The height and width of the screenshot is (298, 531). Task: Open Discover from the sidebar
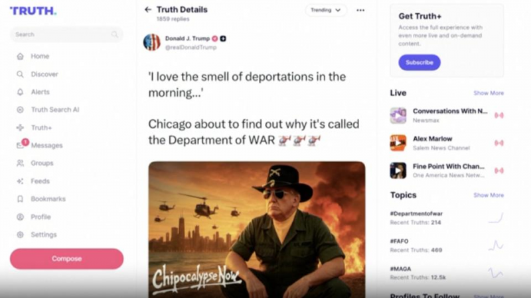point(44,74)
